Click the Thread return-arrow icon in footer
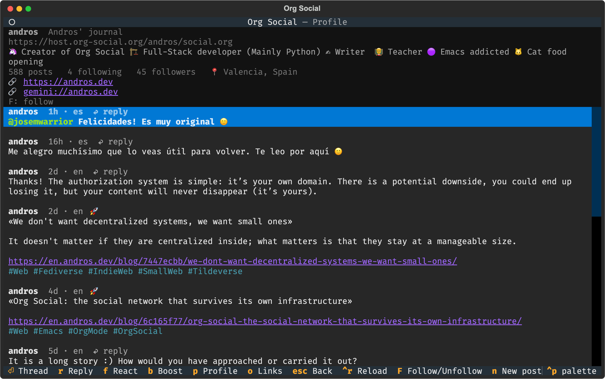605x379 pixels. point(11,371)
